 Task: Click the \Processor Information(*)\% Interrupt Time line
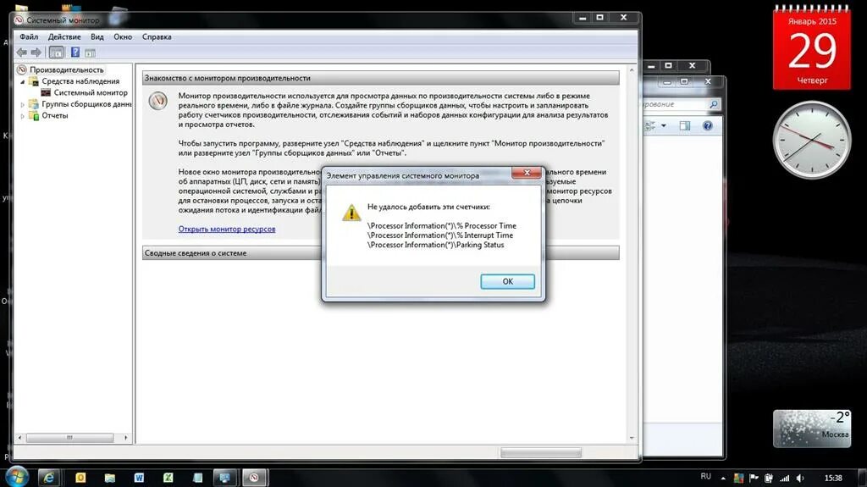(440, 235)
